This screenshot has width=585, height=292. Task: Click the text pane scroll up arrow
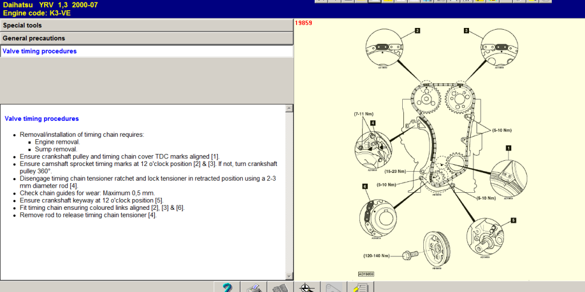click(x=289, y=108)
